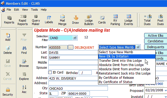Open the Proposed date dropdown arrow
167x98 pixels.
click(165, 91)
